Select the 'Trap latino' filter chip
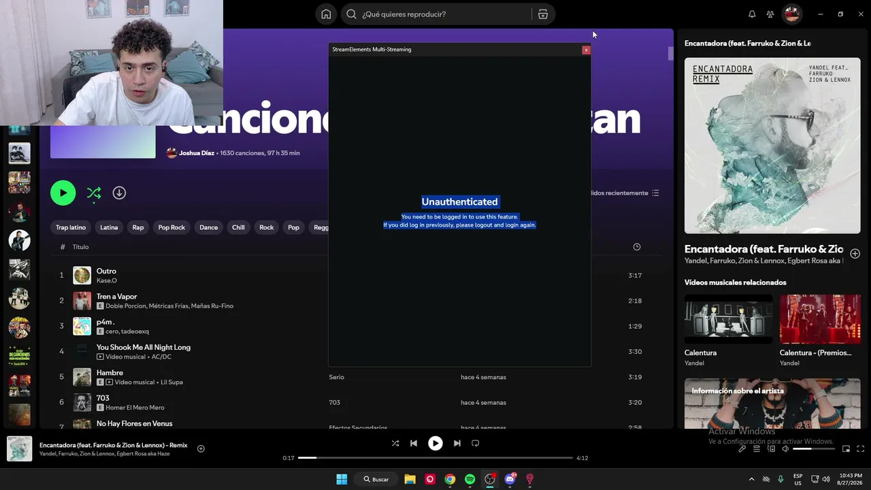The width and height of the screenshot is (871, 490). 71,227
